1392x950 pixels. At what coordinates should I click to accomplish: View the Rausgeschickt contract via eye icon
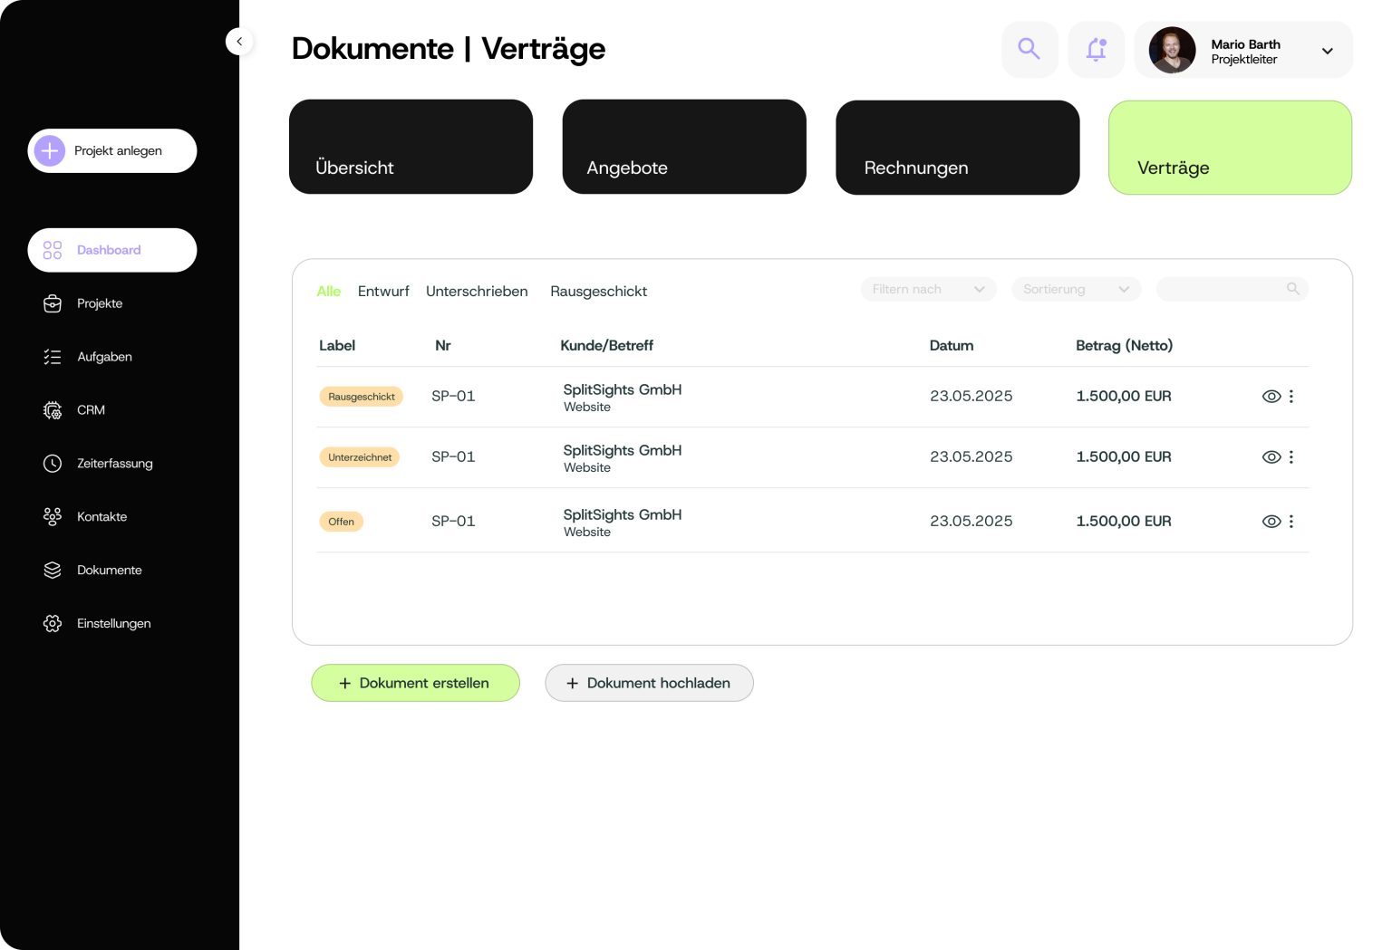pyautogui.click(x=1271, y=397)
